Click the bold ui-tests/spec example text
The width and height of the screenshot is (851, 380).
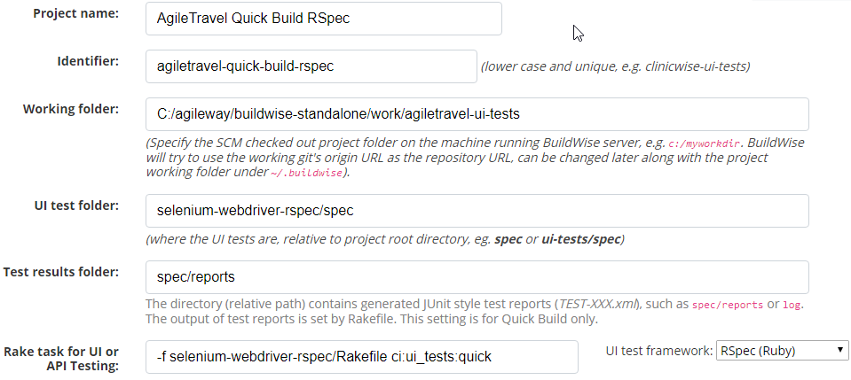click(580, 239)
